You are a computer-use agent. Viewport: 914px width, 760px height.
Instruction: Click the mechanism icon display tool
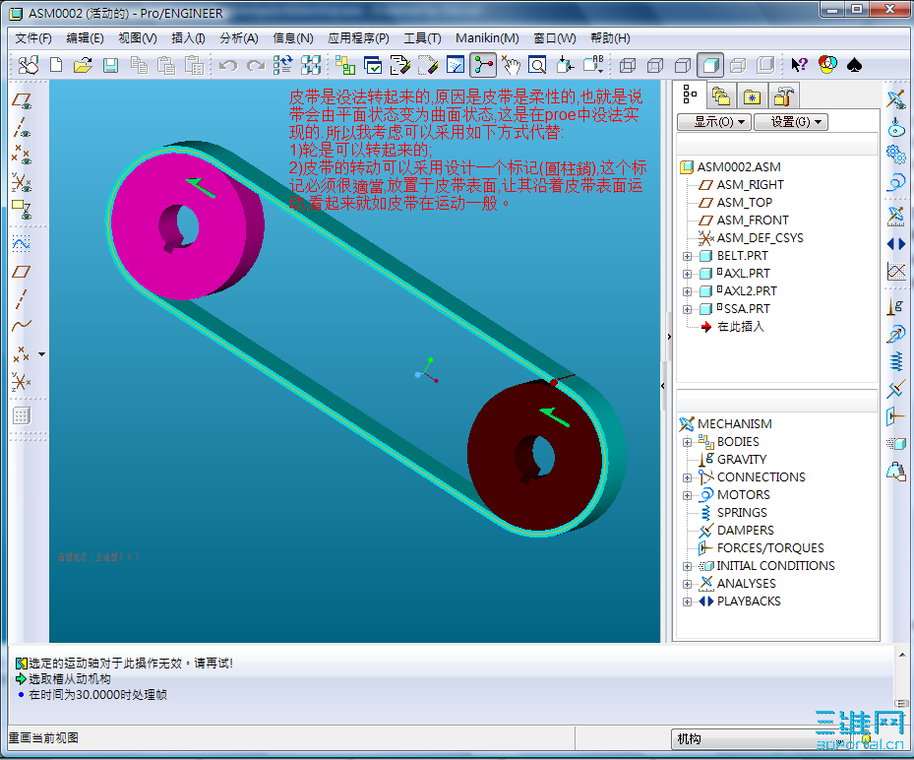point(896,99)
